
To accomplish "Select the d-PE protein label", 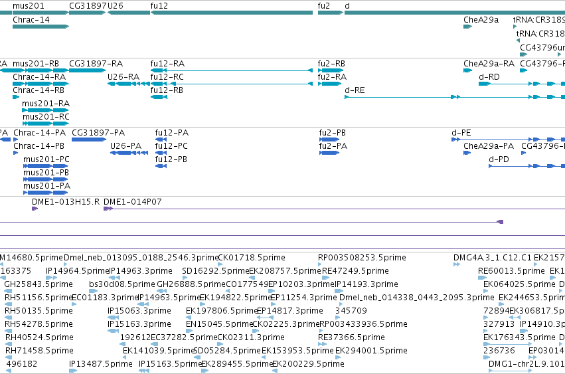I will pyautogui.click(x=461, y=133).
